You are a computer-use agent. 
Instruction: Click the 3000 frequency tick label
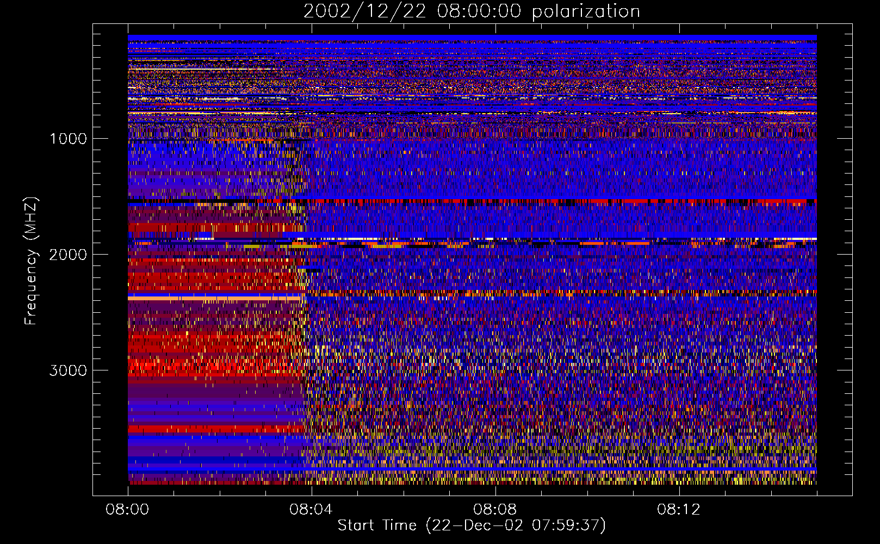pos(68,370)
